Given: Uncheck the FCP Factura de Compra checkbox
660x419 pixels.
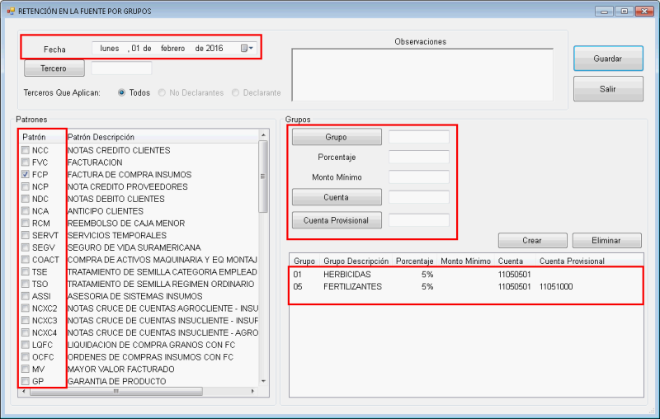Looking at the screenshot, I should pyautogui.click(x=26, y=175).
